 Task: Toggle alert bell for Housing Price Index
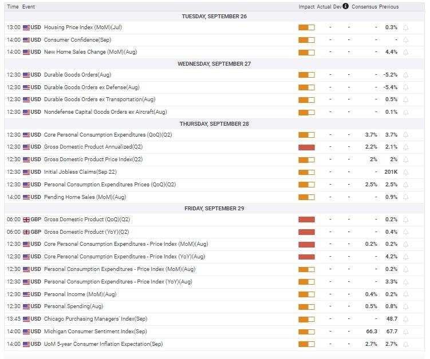pyautogui.click(x=405, y=27)
